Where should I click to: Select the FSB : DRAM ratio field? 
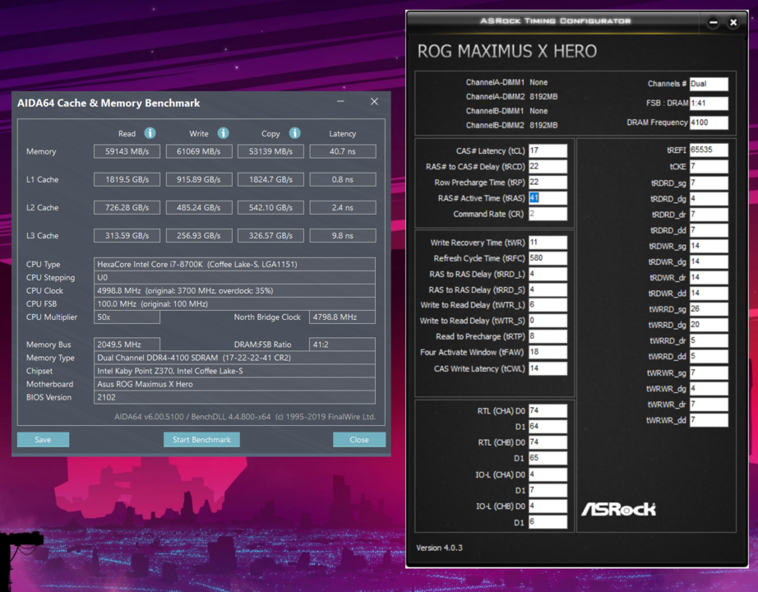(x=709, y=103)
